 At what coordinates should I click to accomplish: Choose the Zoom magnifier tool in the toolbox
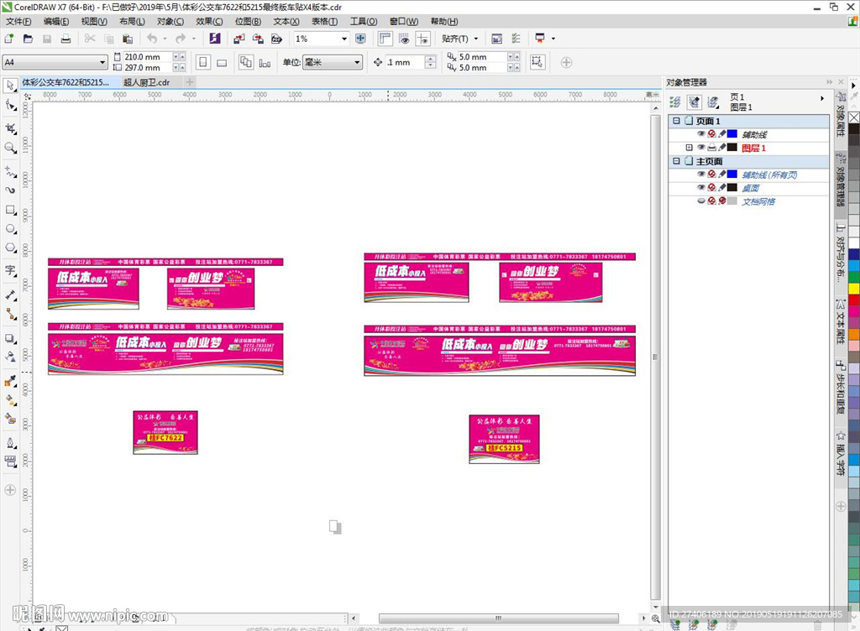[x=10, y=148]
